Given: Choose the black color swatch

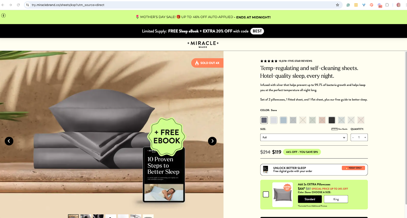Looking at the screenshot, I should click(x=332, y=120).
